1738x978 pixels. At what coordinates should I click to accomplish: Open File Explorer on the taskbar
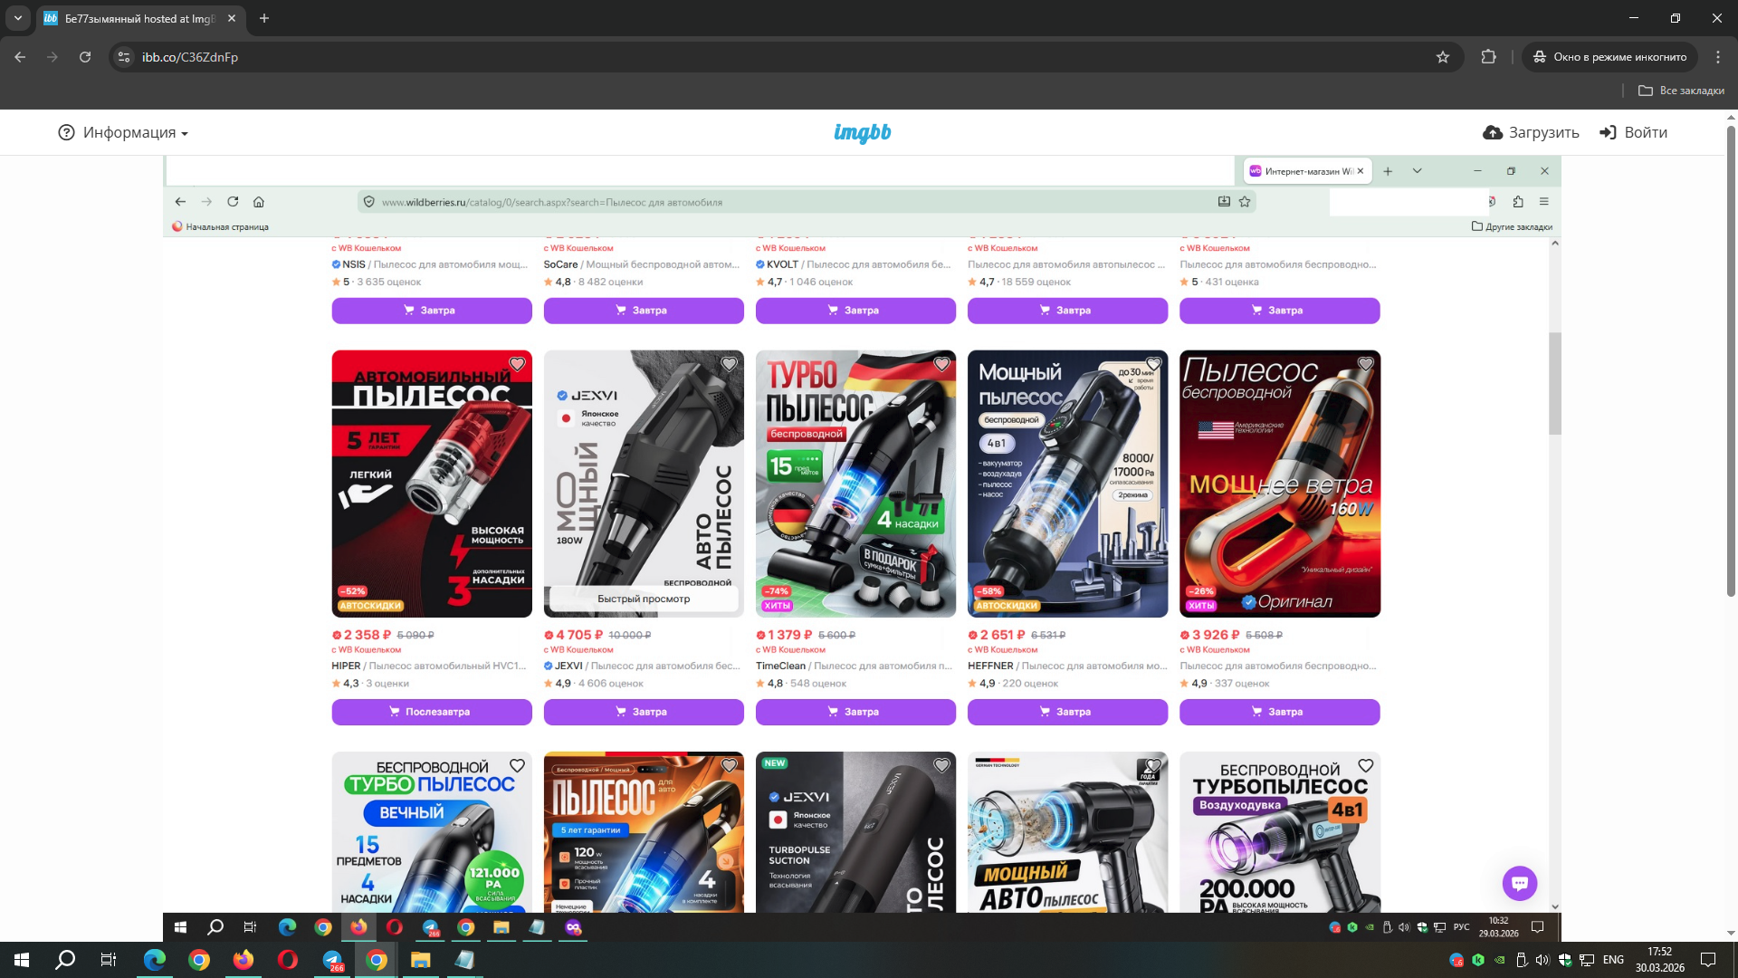tap(420, 960)
